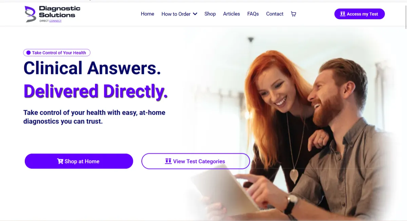
Task: Navigate to Articles
Action: click(231, 14)
